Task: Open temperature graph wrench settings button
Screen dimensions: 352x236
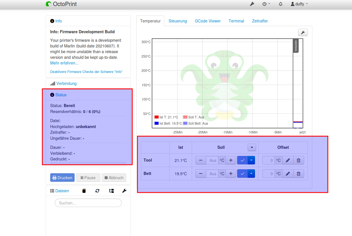Action: 303,32
